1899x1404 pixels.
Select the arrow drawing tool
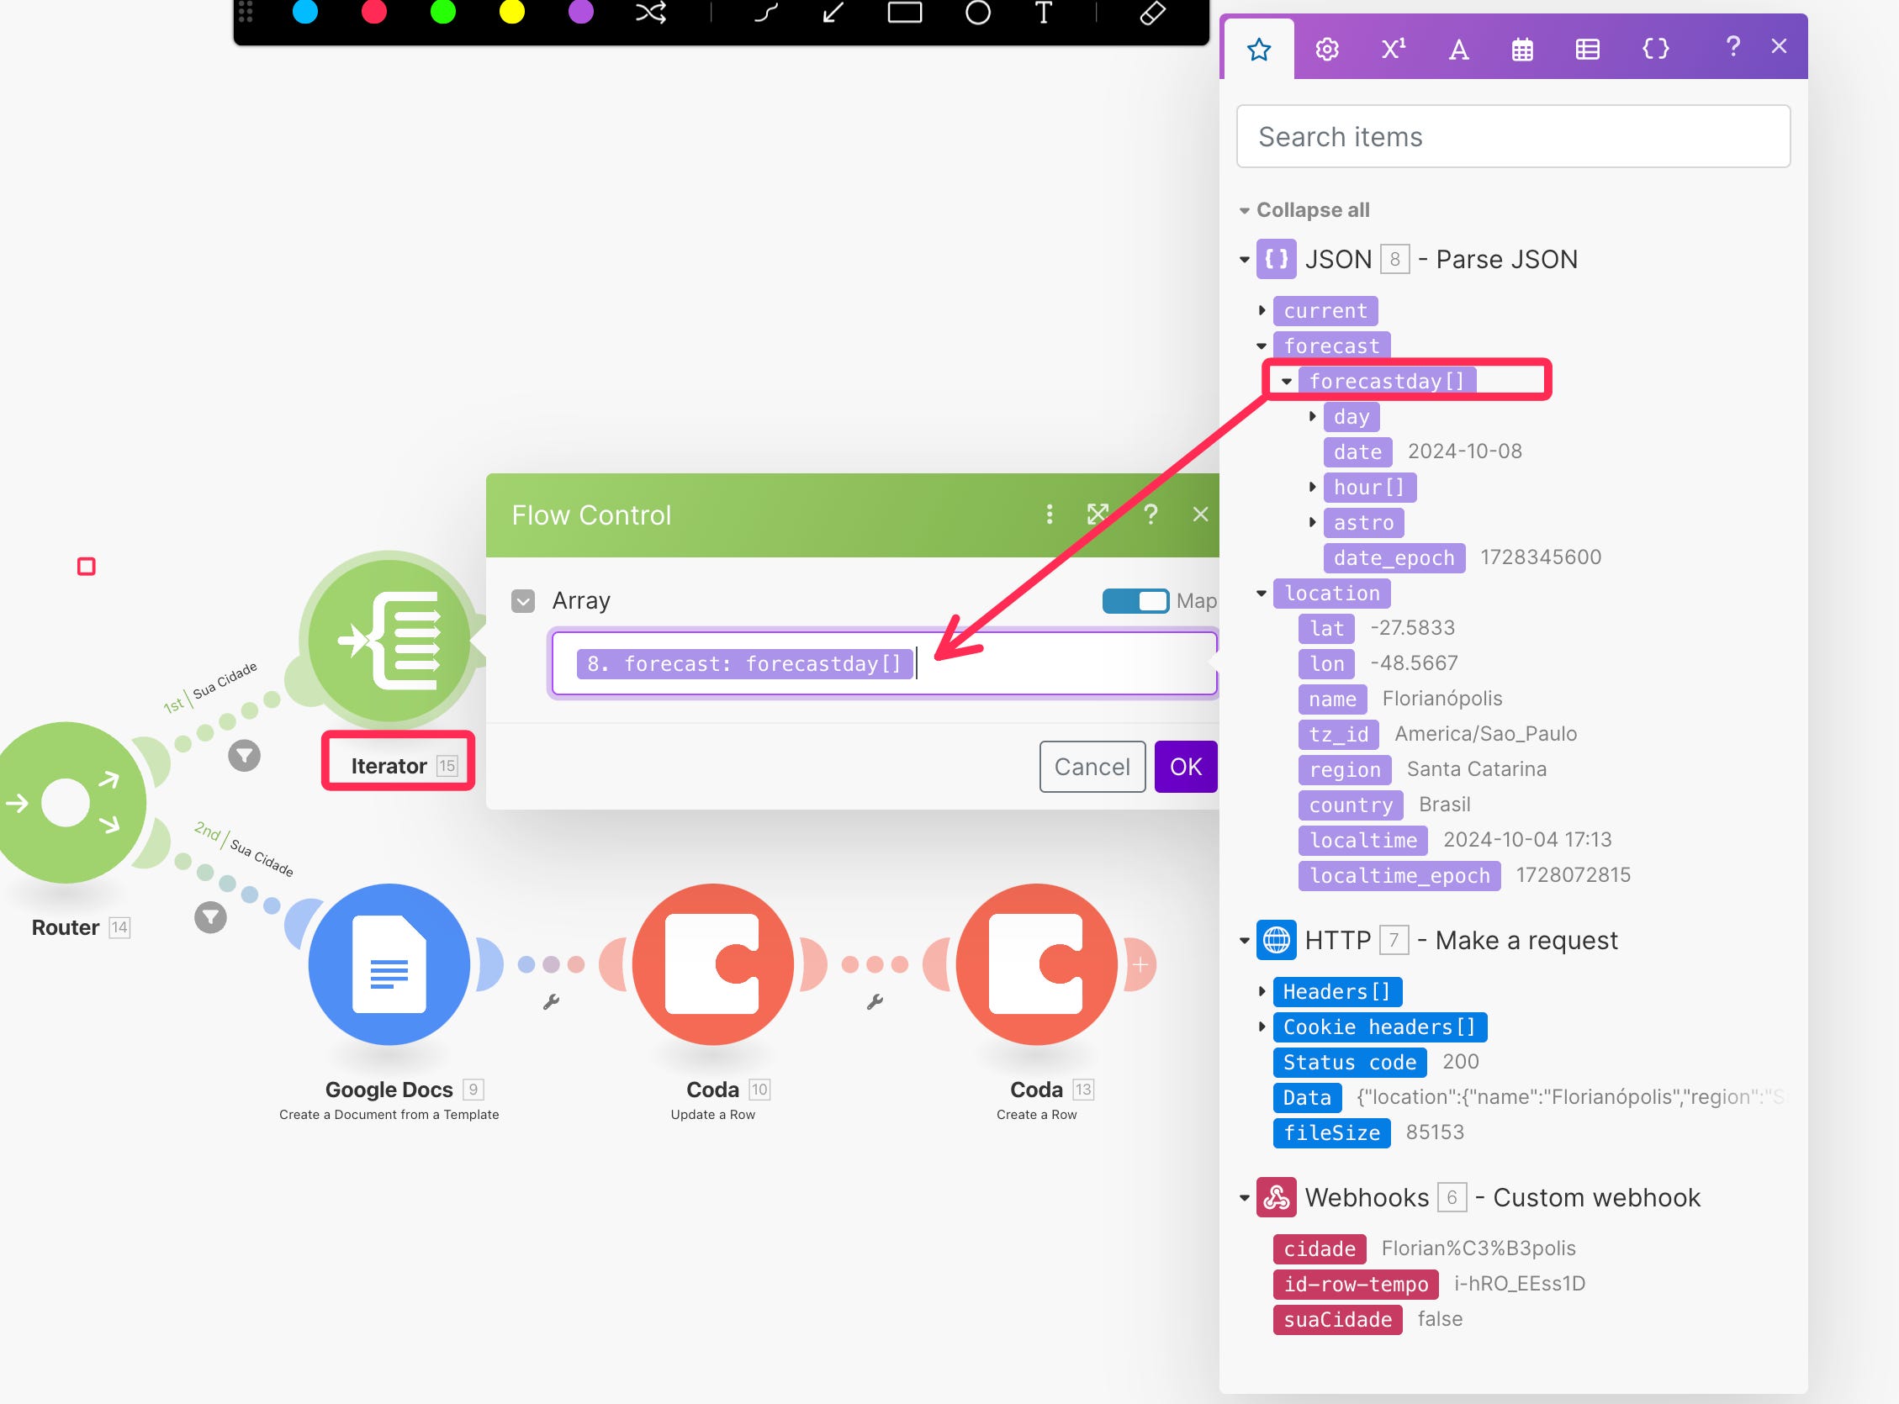point(834,13)
